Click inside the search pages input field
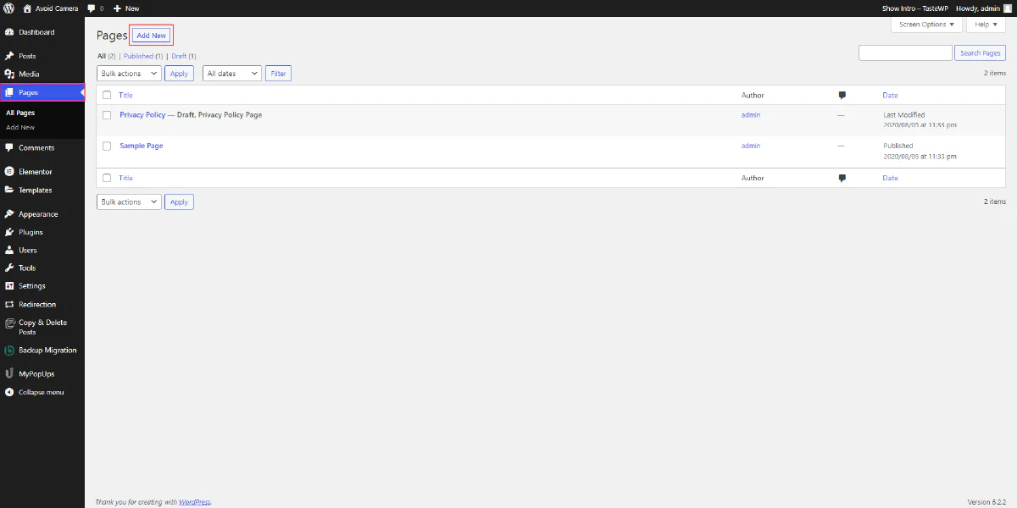1017x508 pixels. (904, 52)
